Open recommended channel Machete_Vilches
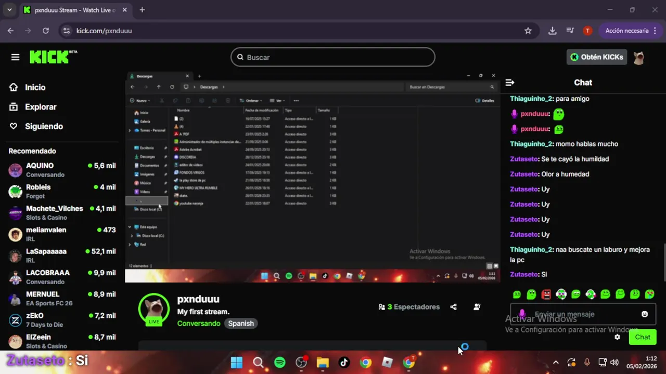 click(62, 212)
